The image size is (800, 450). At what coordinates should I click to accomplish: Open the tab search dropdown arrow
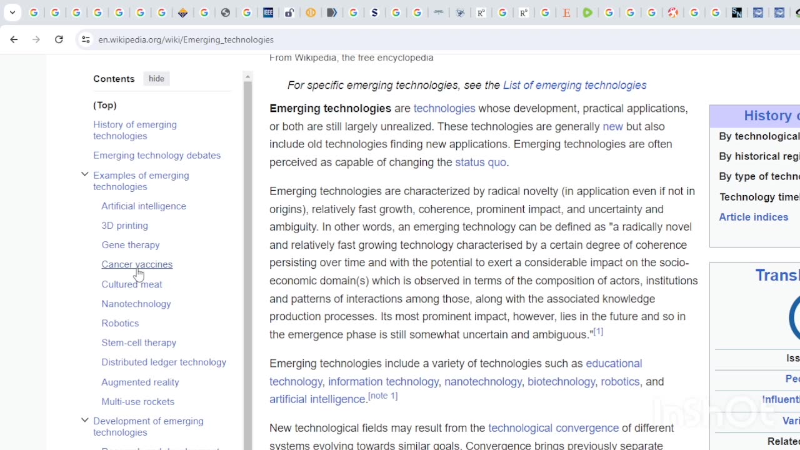tap(12, 12)
